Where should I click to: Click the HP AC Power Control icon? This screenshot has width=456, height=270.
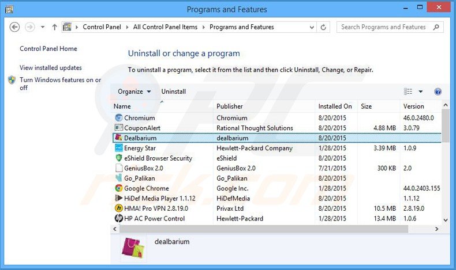118,219
